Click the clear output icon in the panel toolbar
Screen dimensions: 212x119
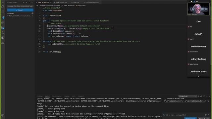[198, 96]
